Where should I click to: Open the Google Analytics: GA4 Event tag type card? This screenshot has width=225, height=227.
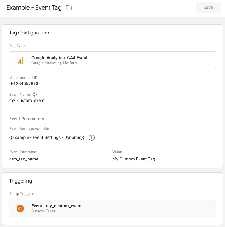(112, 60)
